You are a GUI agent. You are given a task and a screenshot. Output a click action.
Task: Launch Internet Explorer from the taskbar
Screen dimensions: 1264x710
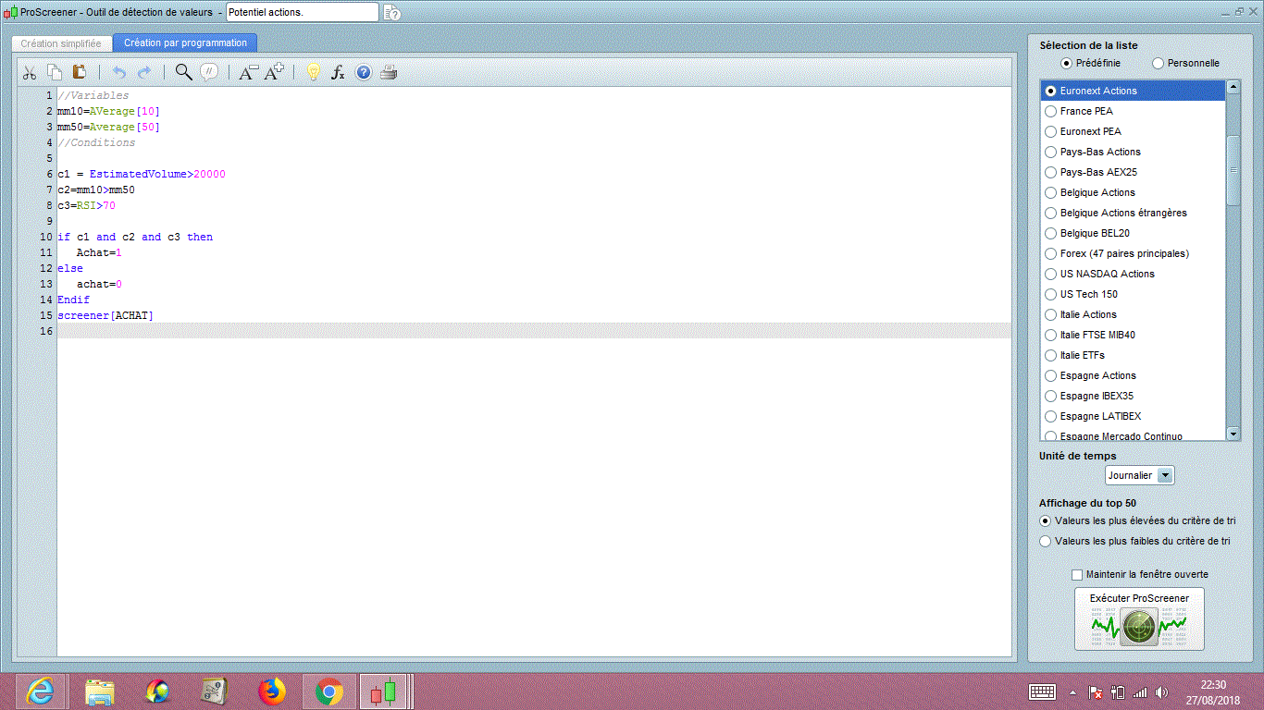(40, 692)
